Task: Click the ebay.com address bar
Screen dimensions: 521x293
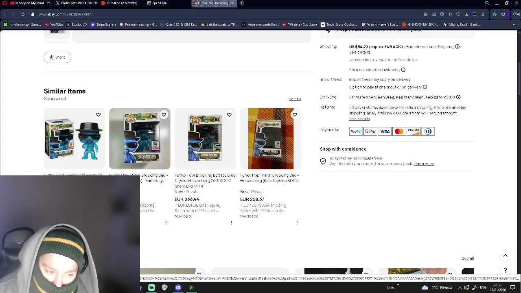Action: point(66,14)
